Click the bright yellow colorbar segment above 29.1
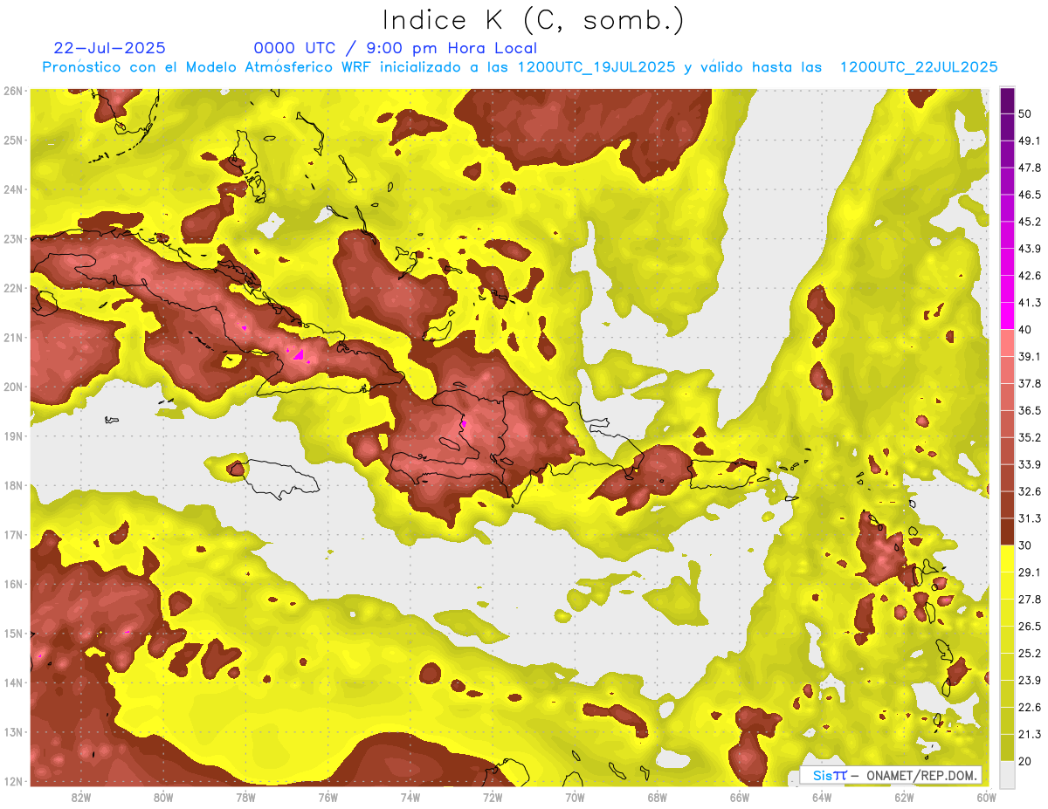 (1007, 559)
